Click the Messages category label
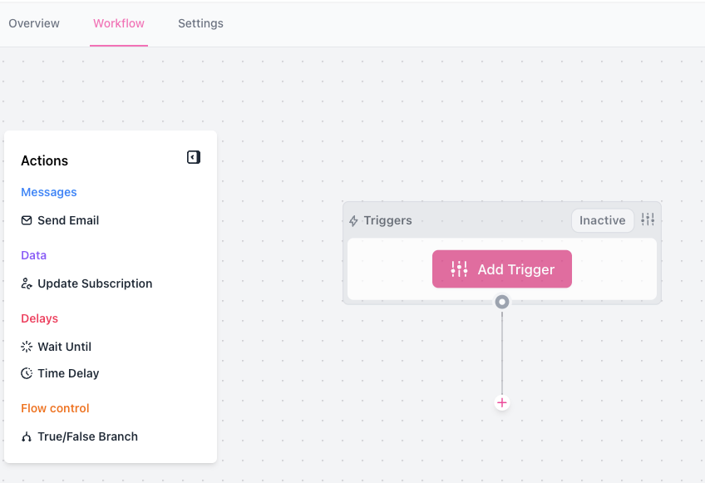The height and width of the screenshot is (483, 705). click(x=48, y=192)
